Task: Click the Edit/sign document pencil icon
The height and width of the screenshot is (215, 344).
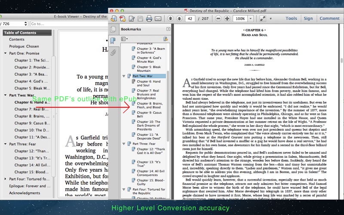Action: click(132, 18)
